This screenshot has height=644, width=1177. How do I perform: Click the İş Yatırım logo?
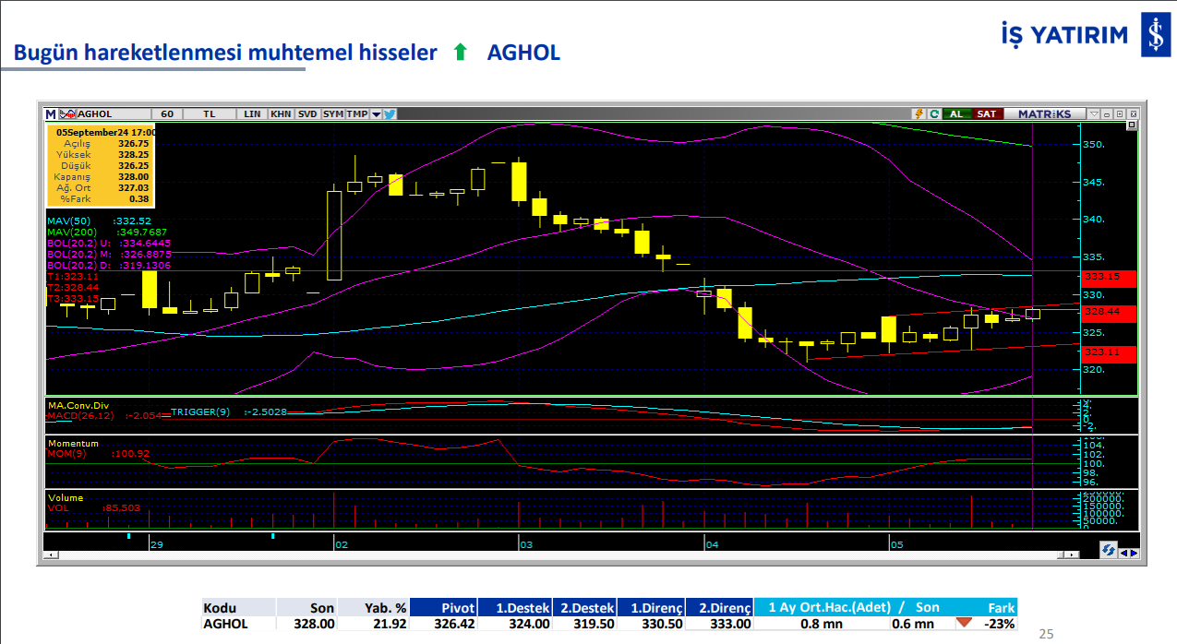pos(1154,35)
